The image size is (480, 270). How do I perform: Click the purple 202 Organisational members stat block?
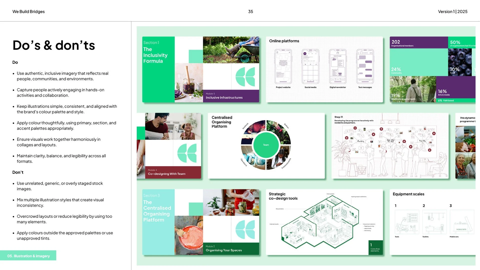(x=418, y=42)
